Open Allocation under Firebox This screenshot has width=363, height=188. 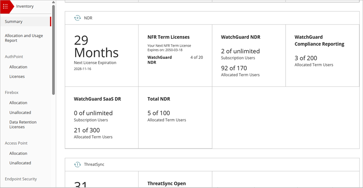click(x=18, y=102)
